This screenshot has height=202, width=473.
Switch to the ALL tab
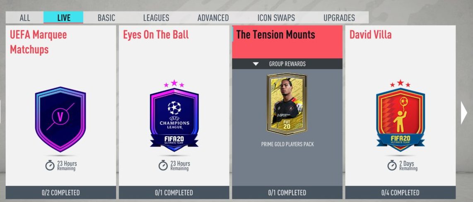click(25, 18)
